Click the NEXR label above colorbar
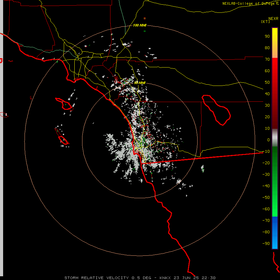Screen dimensions: 280x280 click(x=273, y=19)
